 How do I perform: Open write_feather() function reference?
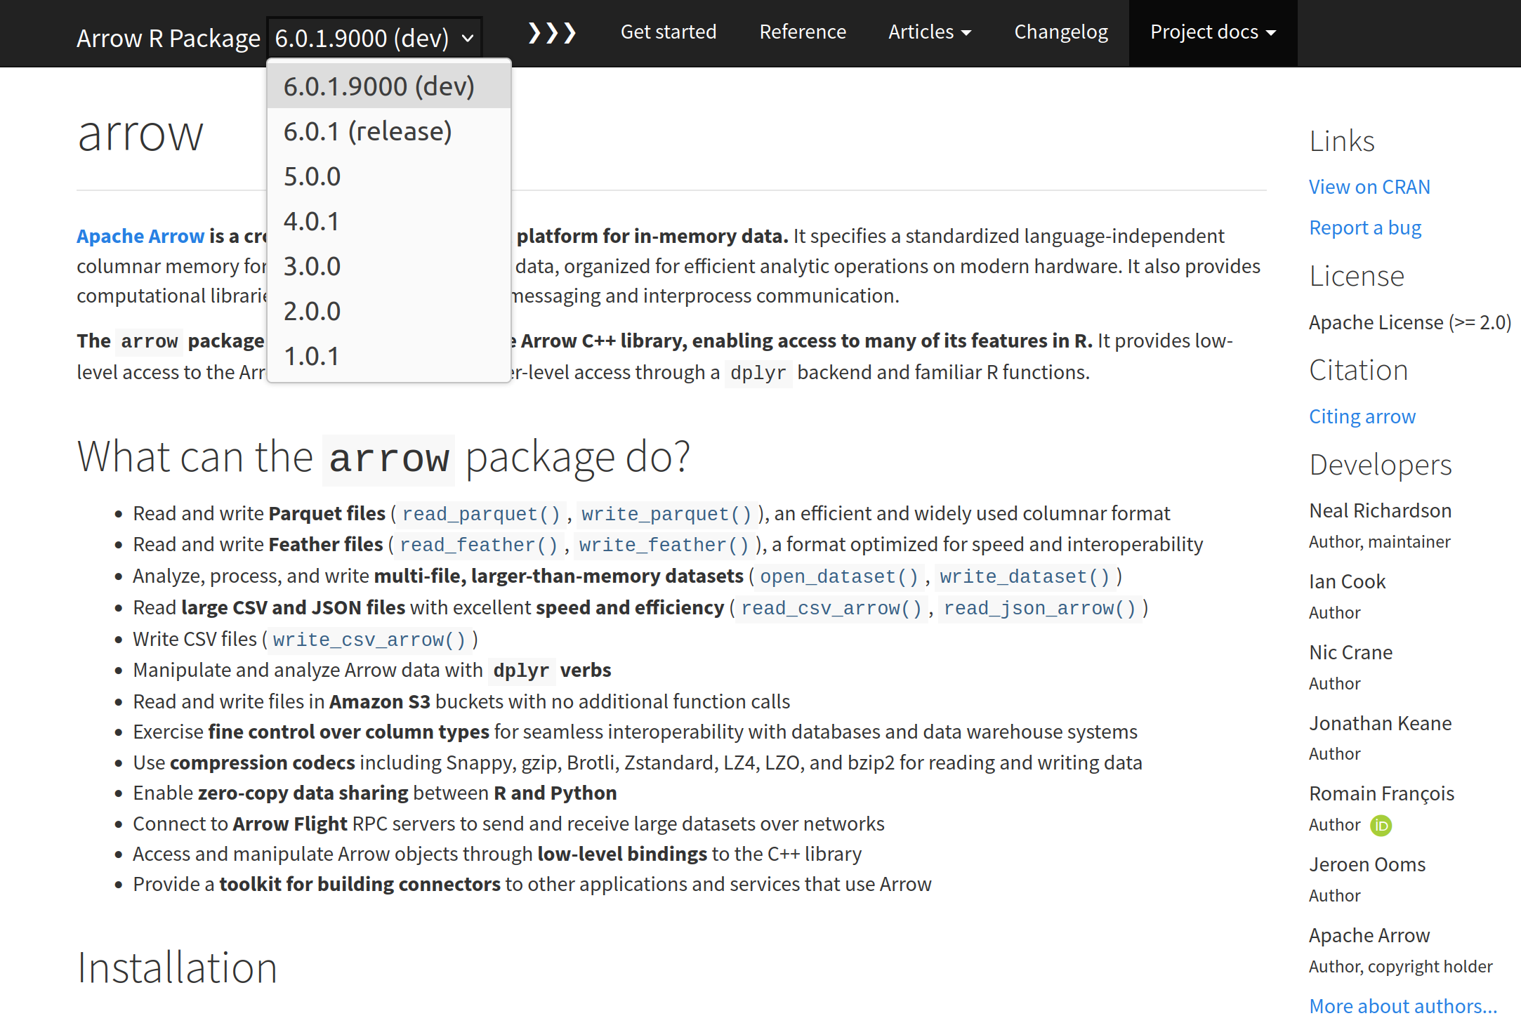(664, 545)
